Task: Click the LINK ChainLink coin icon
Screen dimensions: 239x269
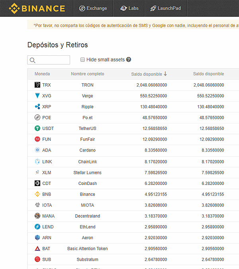Action: coord(37,161)
